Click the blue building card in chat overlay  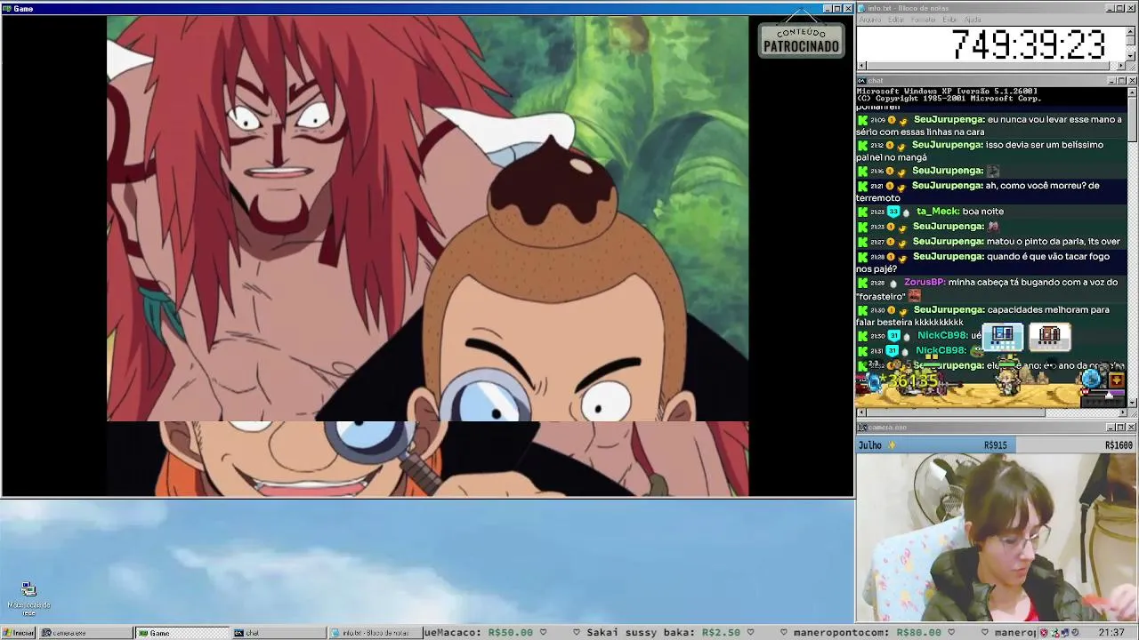coord(1002,336)
